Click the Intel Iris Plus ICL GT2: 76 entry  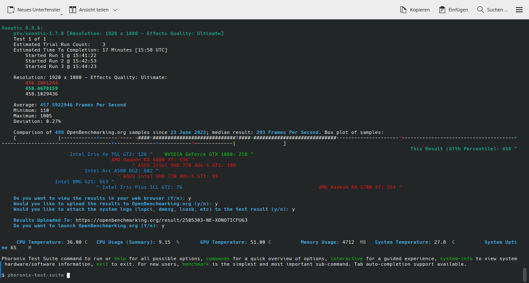coord(139,187)
